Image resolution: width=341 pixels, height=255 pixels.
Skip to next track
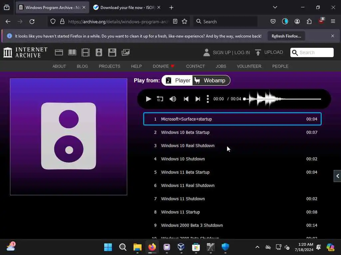[198, 99]
